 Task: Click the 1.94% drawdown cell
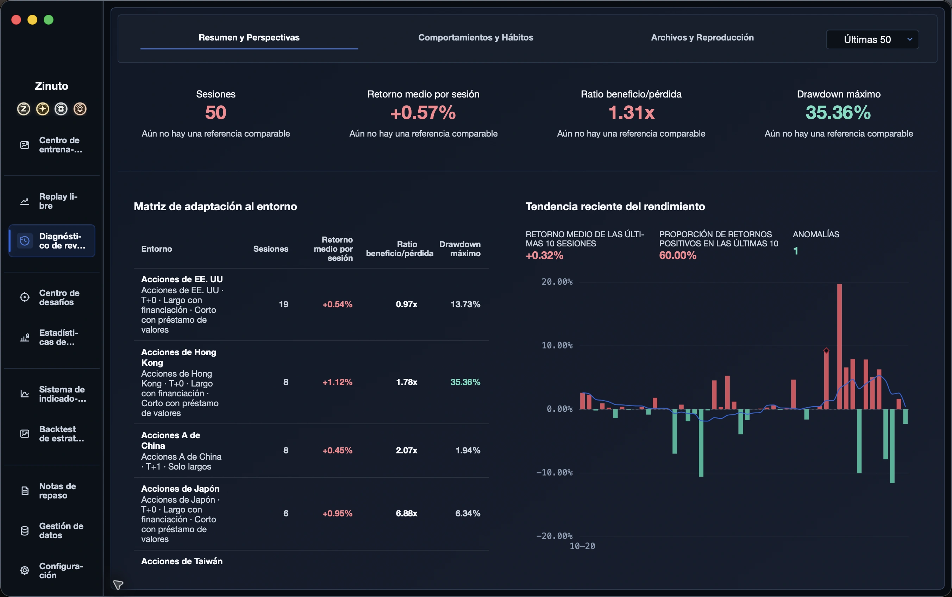tap(468, 451)
